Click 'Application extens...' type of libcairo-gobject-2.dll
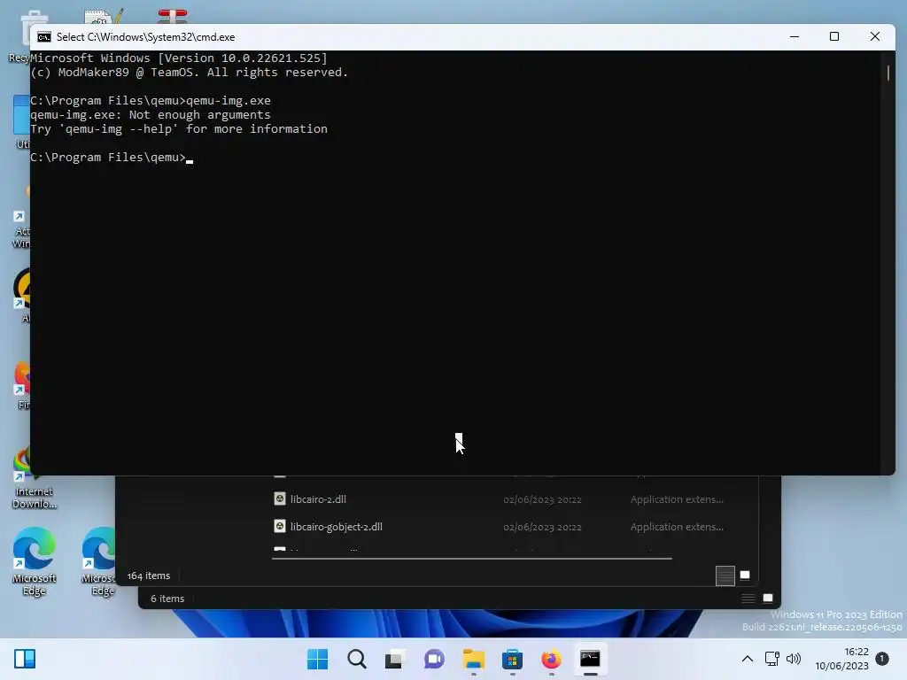Screen dimensions: 907x680 677,527
